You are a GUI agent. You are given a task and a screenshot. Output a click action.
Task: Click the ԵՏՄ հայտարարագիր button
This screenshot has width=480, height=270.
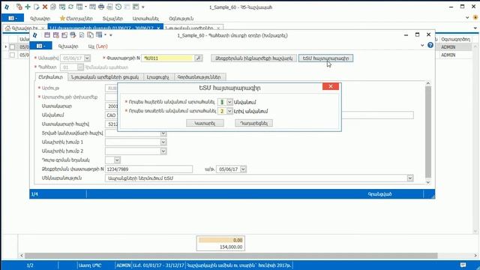point(325,58)
